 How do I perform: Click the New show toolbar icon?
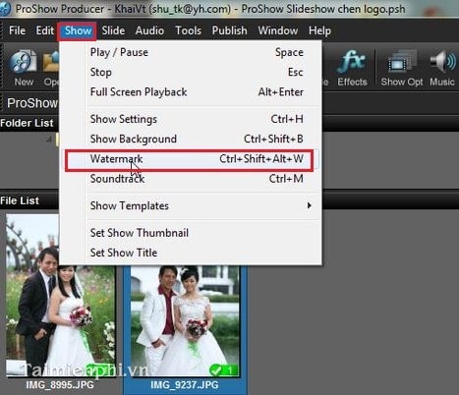click(24, 68)
